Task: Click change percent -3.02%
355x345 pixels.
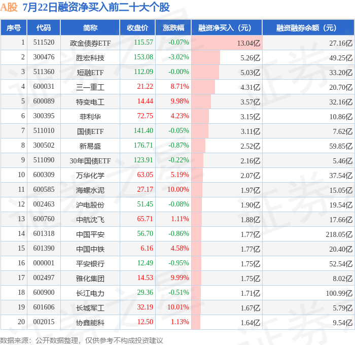Action: tap(179, 57)
